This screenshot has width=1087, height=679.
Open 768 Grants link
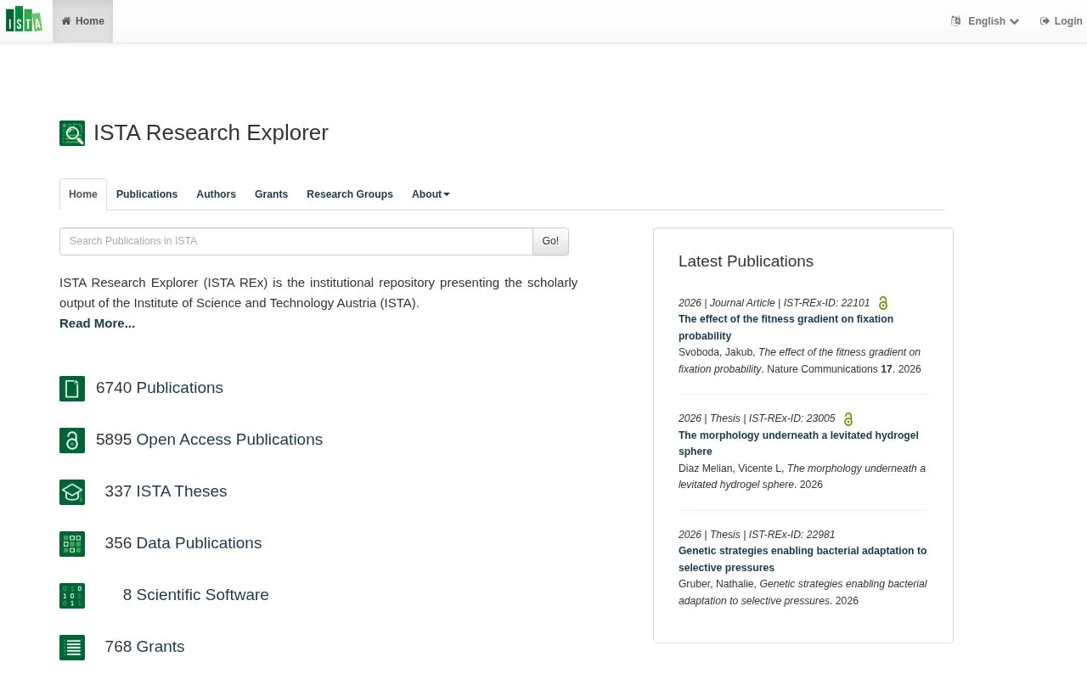pos(144,647)
